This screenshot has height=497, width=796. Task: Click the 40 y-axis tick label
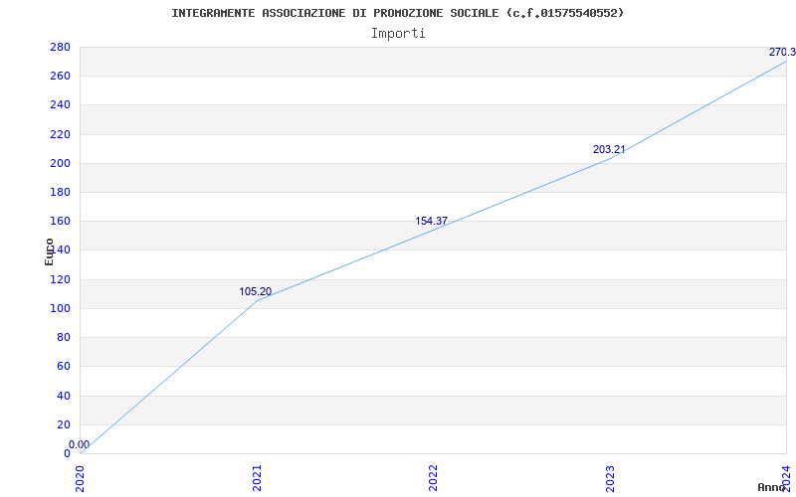63,396
